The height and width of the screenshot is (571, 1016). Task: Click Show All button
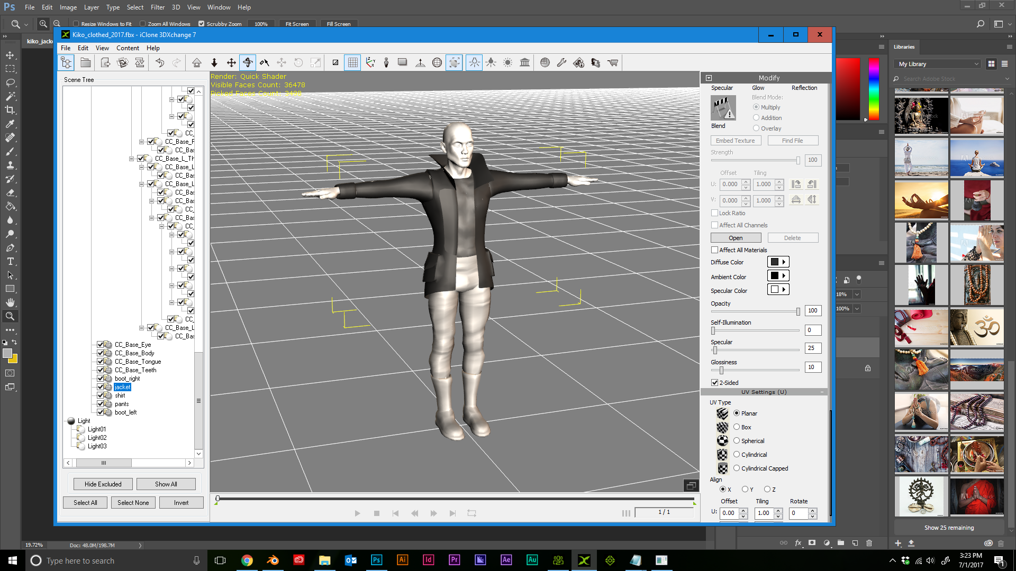click(166, 484)
